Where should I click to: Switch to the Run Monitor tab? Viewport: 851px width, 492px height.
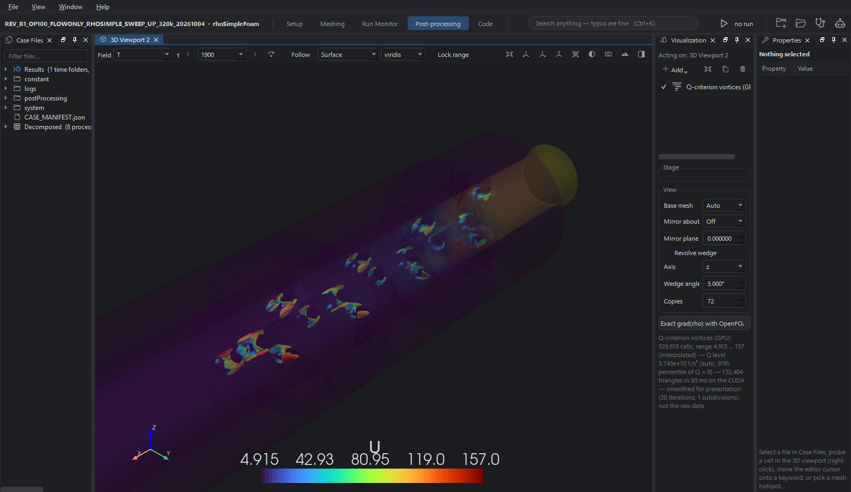pos(380,24)
